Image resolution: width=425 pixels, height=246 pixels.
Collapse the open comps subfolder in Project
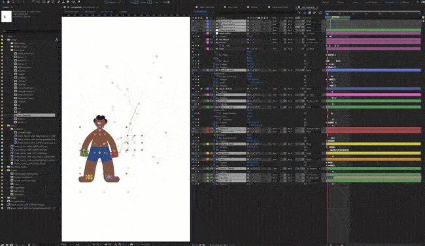pos(9,50)
